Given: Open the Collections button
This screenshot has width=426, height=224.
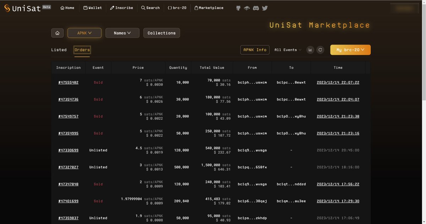Looking at the screenshot, I should [x=162, y=33].
